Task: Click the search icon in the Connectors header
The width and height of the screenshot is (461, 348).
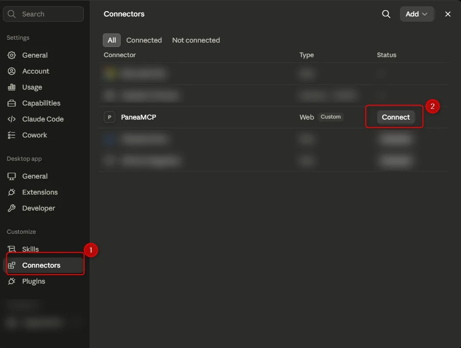Action: (x=386, y=14)
